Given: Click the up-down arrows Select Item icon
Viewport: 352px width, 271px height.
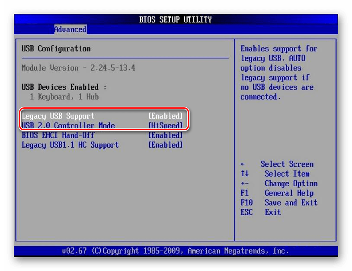Looking at the screenshot, I should [x=245, y=174].
